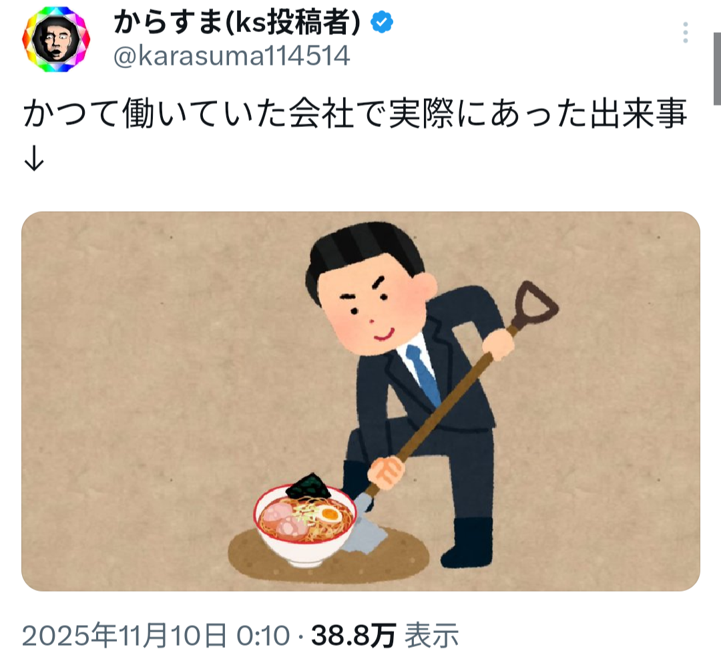Screen dimensions: 721x657
Task: Click the boiled egg in the ramen
Action: point(329,513)
